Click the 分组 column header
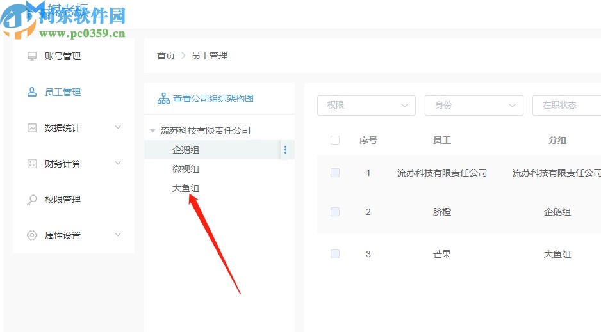601x332 pixels. pos(557,140)
